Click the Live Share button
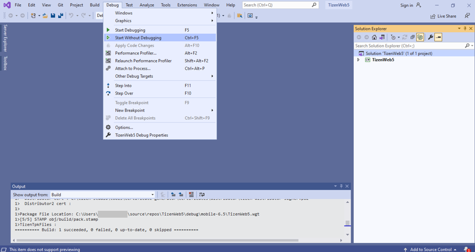Screen dimensions: 475x252 443,16
